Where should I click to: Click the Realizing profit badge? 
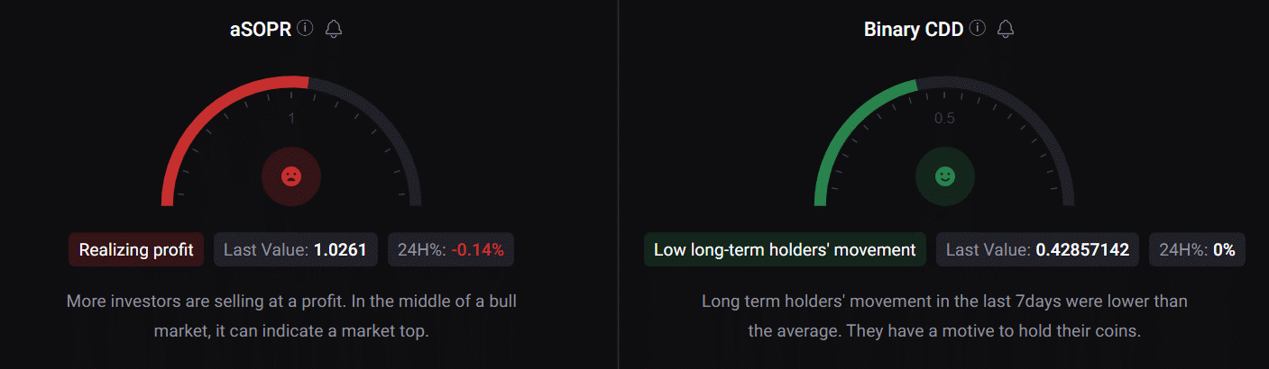pos(136,249)
